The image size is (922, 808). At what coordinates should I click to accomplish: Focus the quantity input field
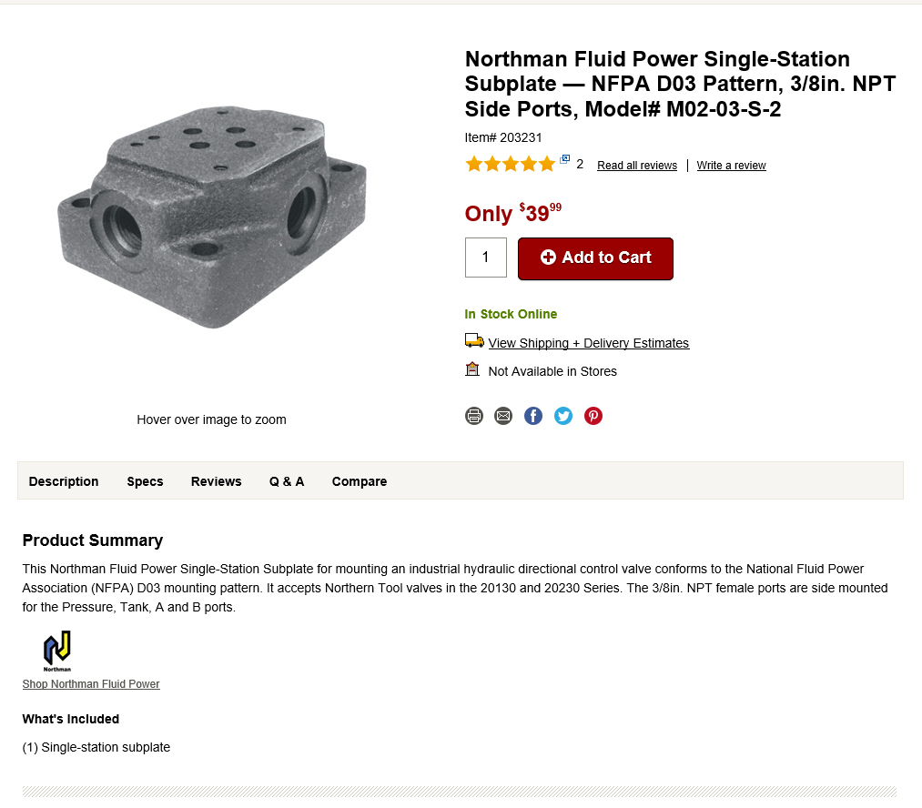coord(486,258)
